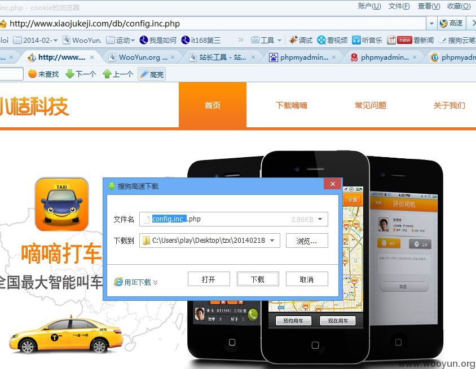Image resolution: width=476 pixels, height=369 pixels.
Task: Open the 关于我们 page link
Action: pyautogui.click(x=449, y=105)
